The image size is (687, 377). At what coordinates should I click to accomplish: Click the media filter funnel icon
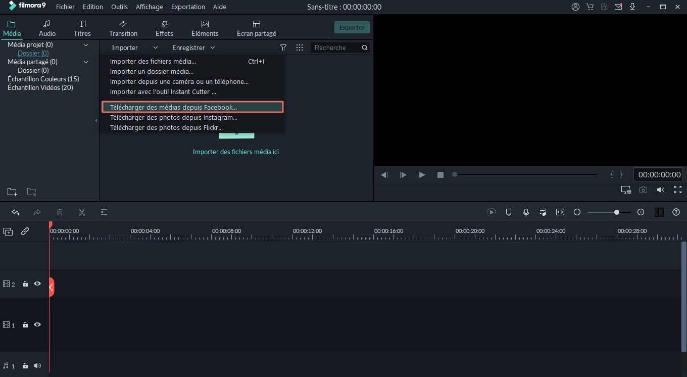pos(283,48)
